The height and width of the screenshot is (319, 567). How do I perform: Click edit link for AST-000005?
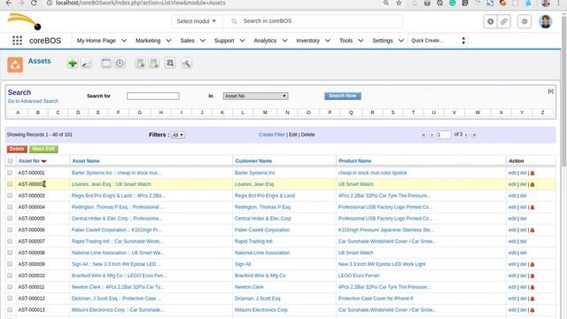[512, 219]
